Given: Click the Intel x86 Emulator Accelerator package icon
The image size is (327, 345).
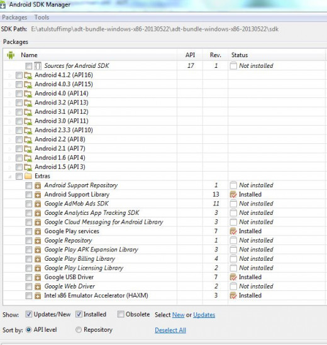Looking at the screenshot, I should pos(38,296).
